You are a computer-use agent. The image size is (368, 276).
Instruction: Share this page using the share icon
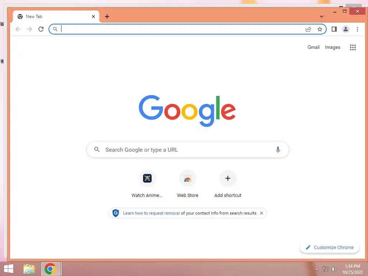point(308,29)
